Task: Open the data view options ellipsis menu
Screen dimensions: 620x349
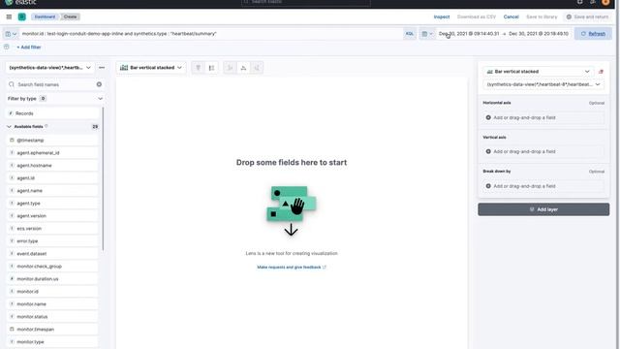Action: tap(102, 68)
